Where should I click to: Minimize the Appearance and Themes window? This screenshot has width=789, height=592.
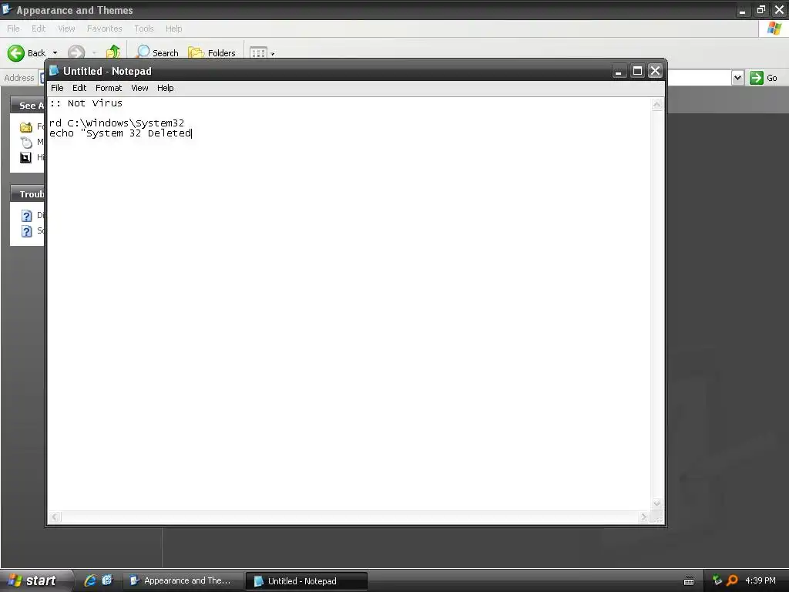click(x=742, y=9)
